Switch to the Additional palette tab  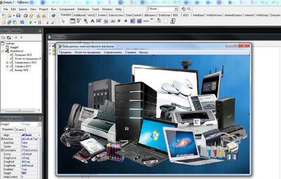coord(79,15)
